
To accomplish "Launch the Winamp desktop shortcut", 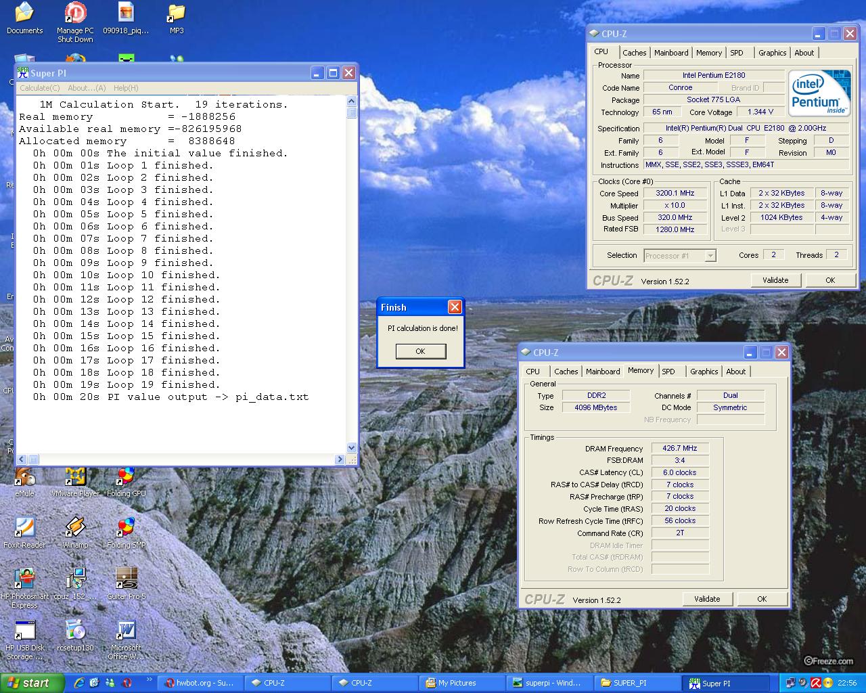I will click(x=75, y=533).
